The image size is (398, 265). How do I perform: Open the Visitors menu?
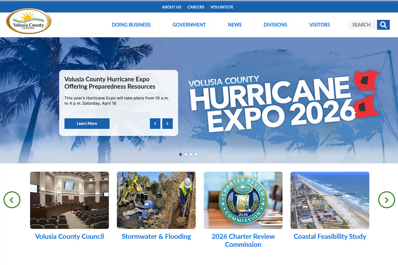click(x=319, y=25)
